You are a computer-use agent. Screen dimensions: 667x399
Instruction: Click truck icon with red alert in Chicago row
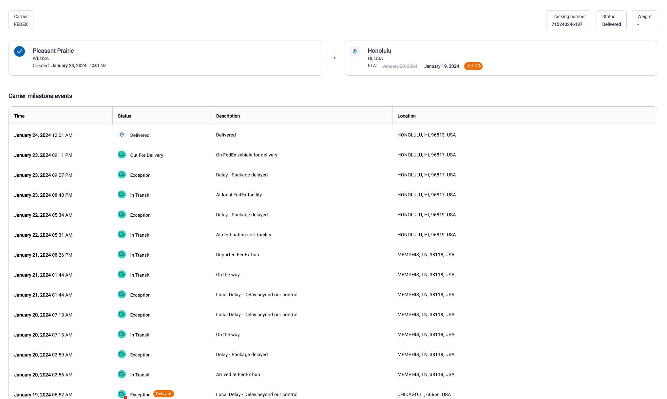click(x=122, y=394)
